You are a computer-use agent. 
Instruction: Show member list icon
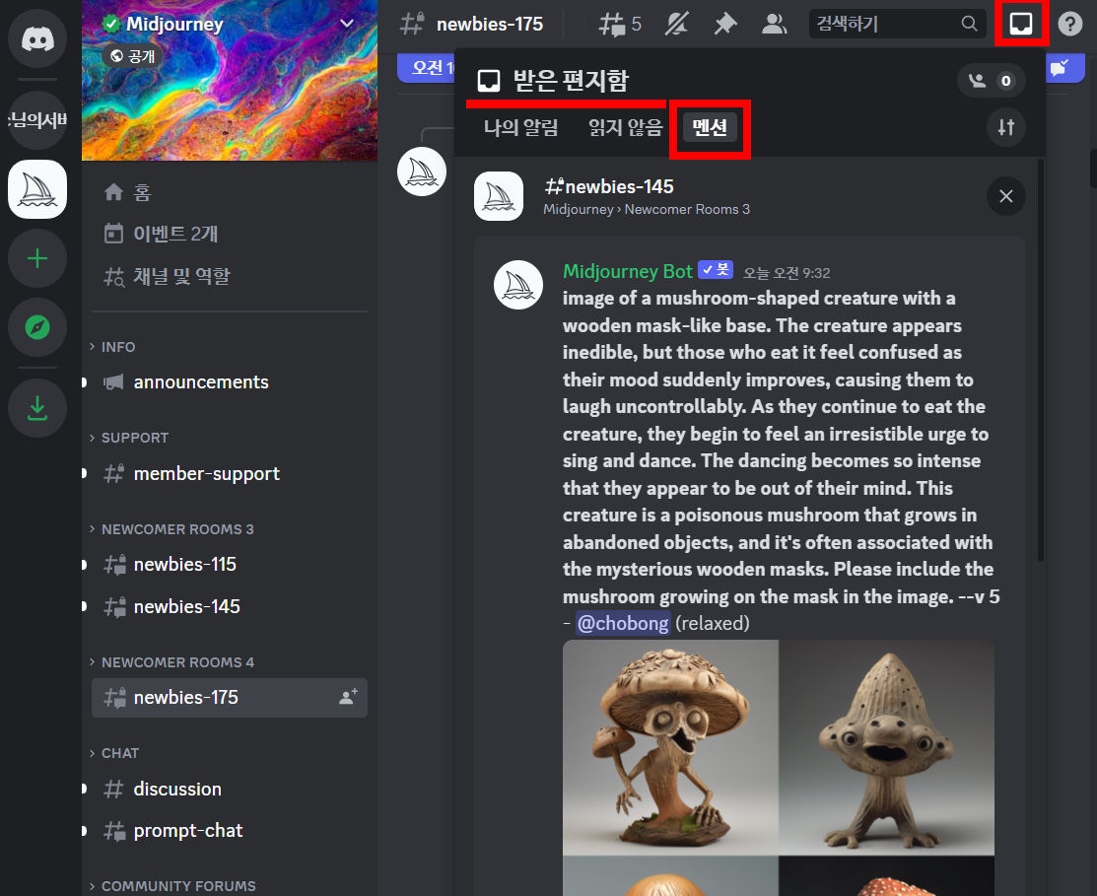774,25
